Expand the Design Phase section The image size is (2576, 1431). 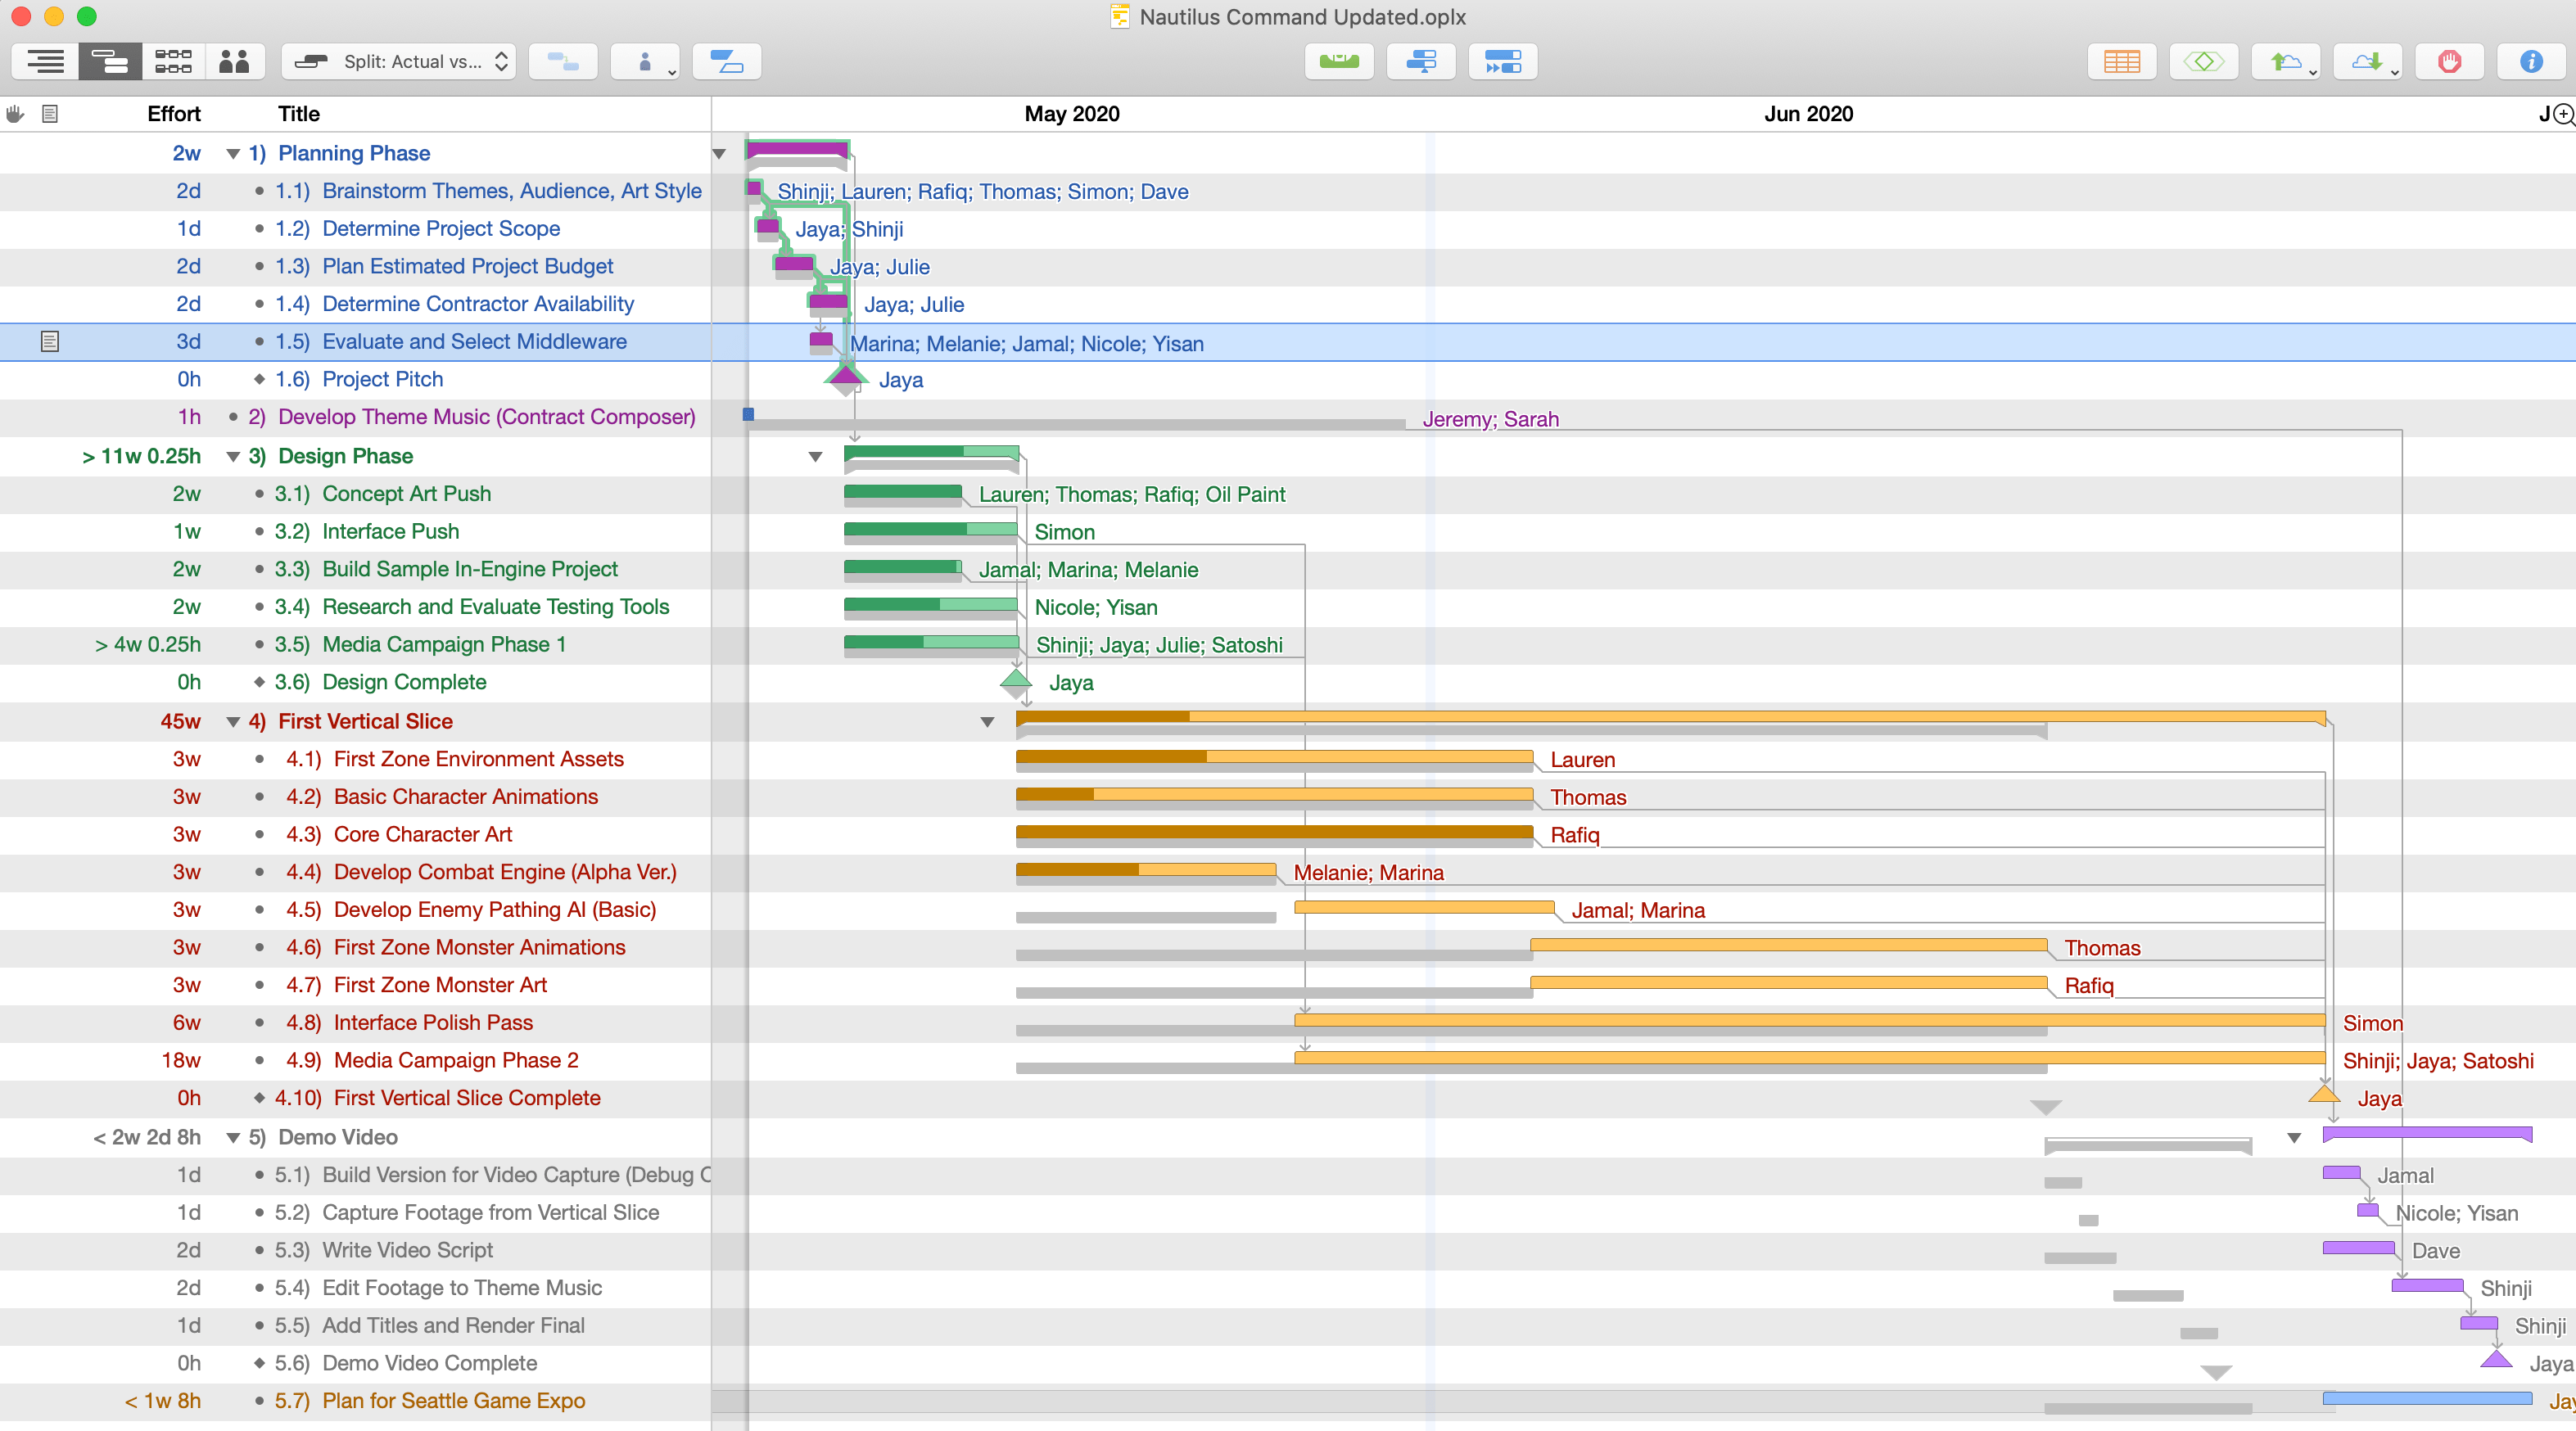click(234, 457)
